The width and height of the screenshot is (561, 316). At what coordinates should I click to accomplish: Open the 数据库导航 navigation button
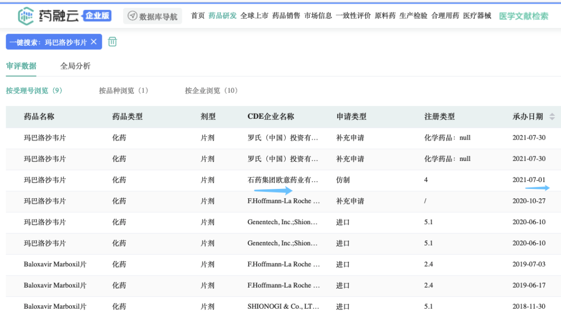click(153, 16)
